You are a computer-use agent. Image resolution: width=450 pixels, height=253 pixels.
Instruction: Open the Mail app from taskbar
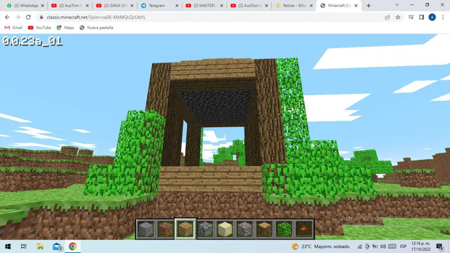[57, 246]
